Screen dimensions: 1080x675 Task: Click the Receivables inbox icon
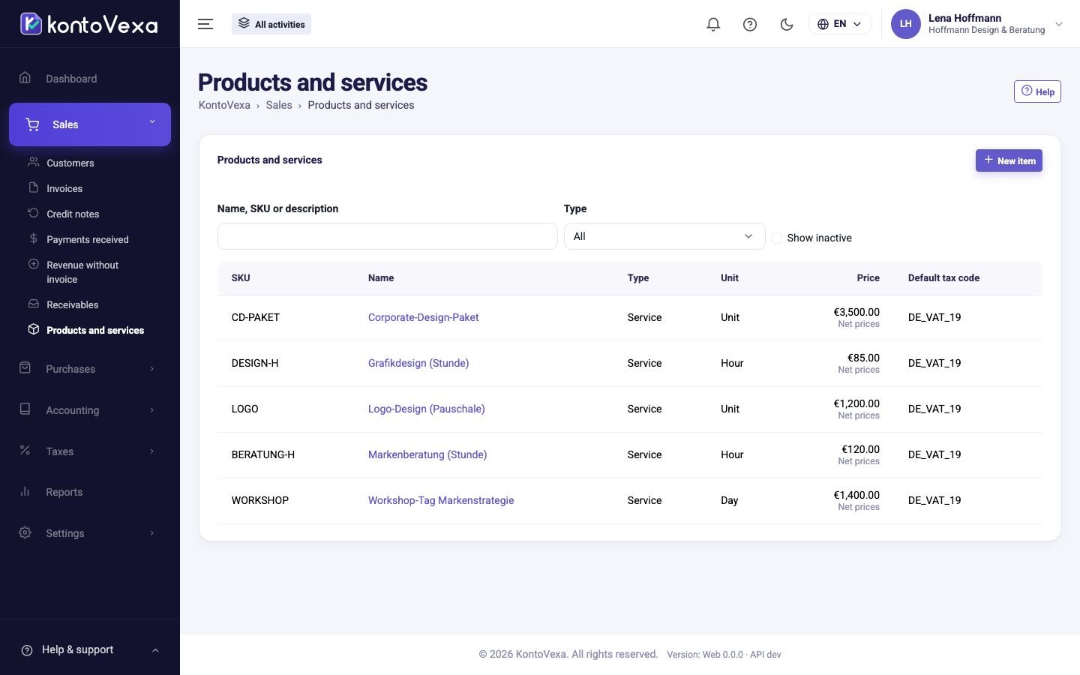33,304
